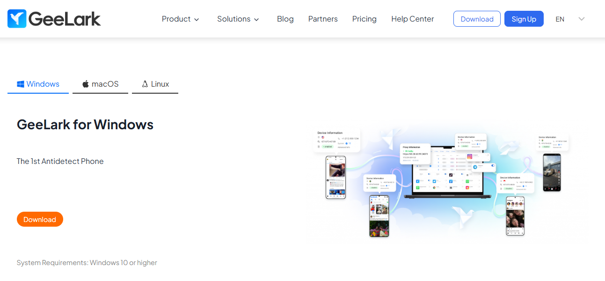Click the leftmost phone mockup image
The image size is (605, 281).
[335, 177]
